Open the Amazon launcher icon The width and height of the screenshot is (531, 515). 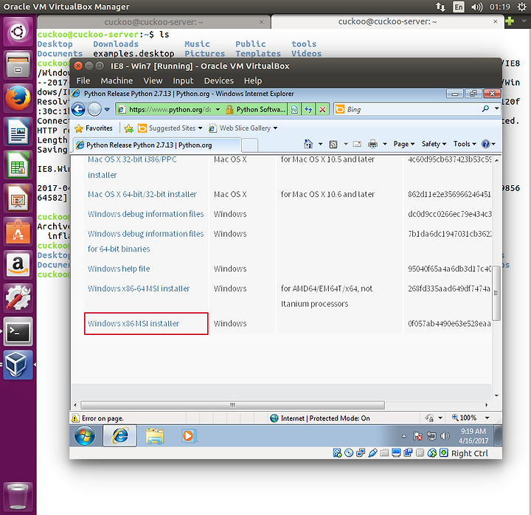[18, 265]
